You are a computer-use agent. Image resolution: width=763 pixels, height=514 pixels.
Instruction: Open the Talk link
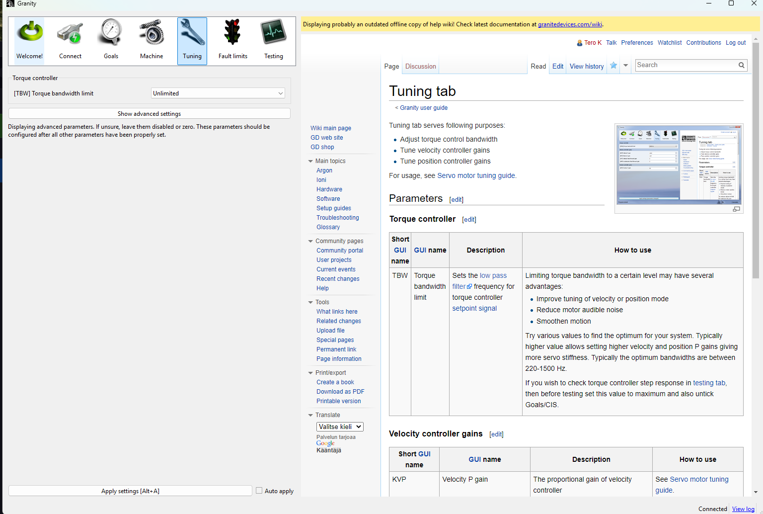(x=611, y=43)
